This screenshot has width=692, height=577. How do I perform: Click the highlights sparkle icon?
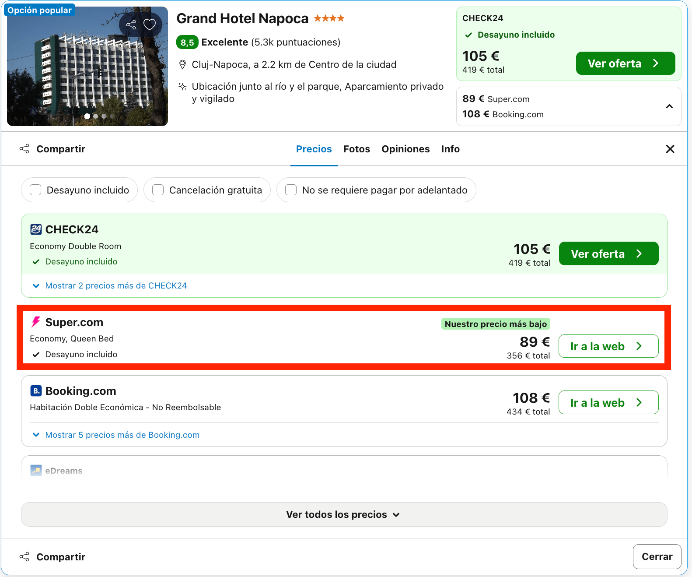click(183, 86)
